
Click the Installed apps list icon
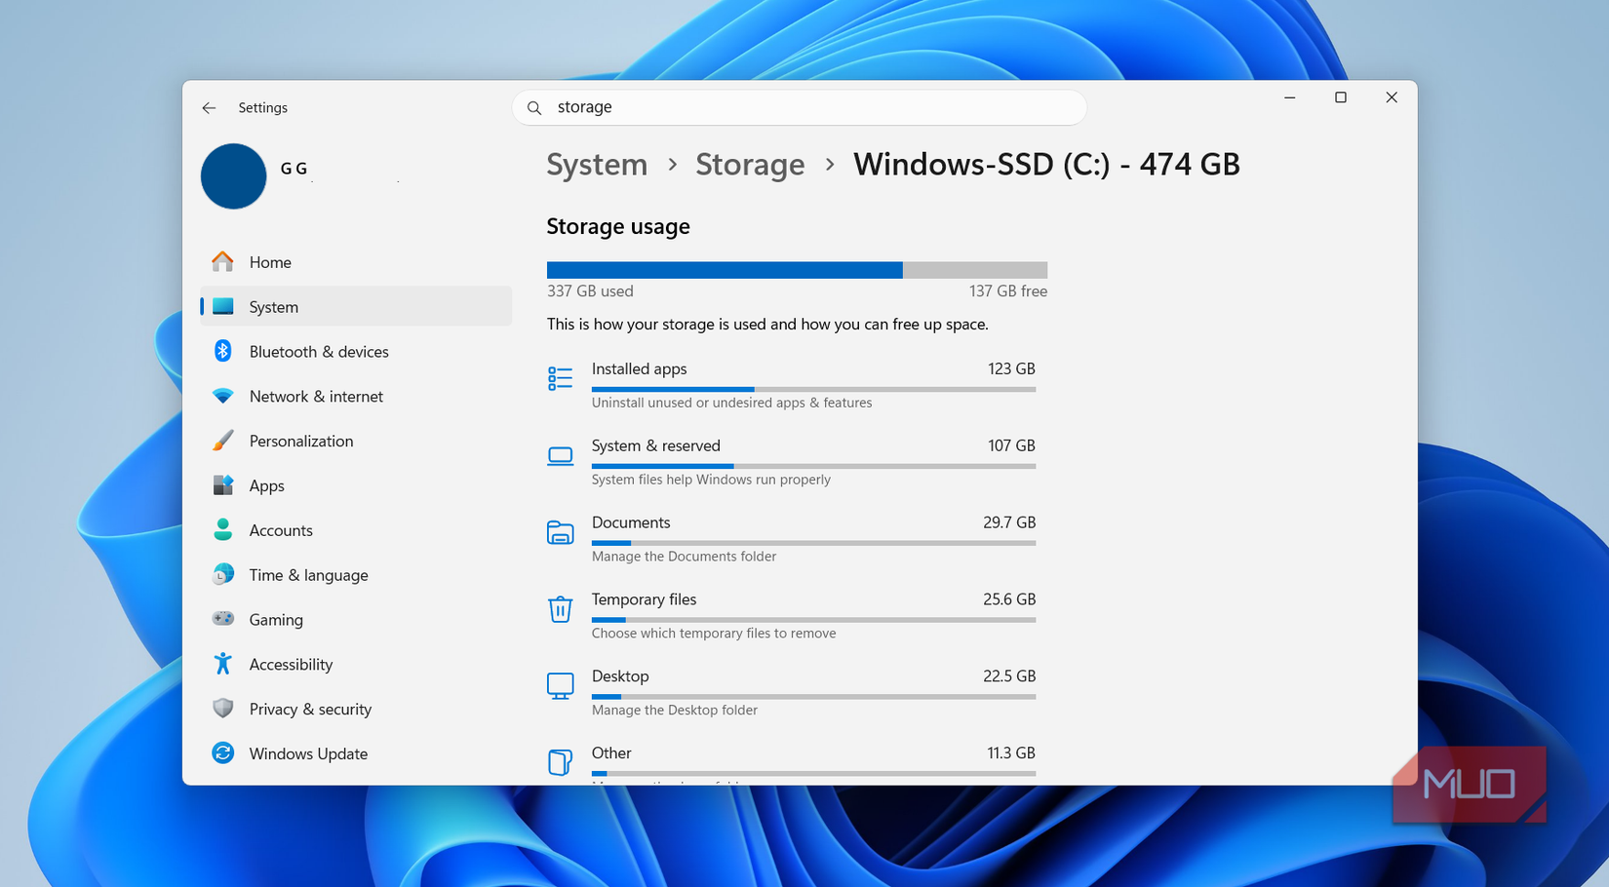tap(560, 378)
